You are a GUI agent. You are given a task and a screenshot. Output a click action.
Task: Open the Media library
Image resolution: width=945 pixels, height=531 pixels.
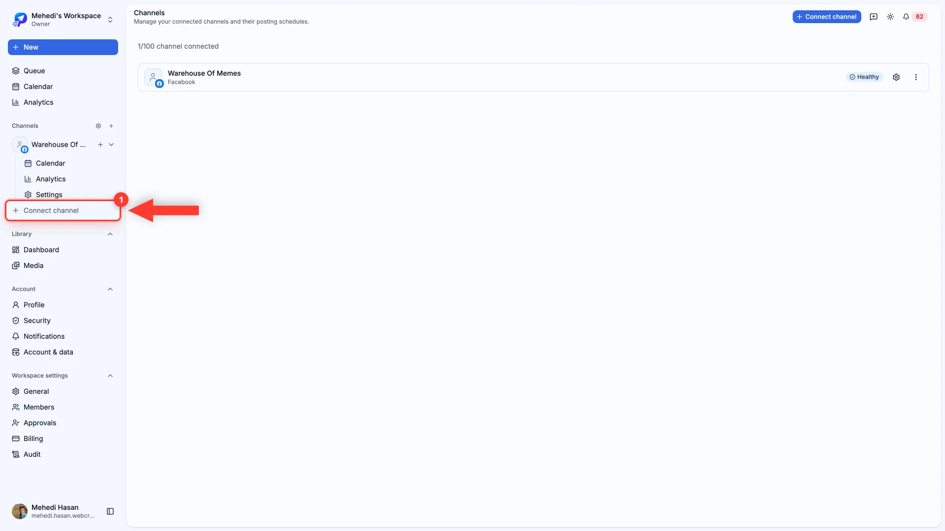pos(63,265)
